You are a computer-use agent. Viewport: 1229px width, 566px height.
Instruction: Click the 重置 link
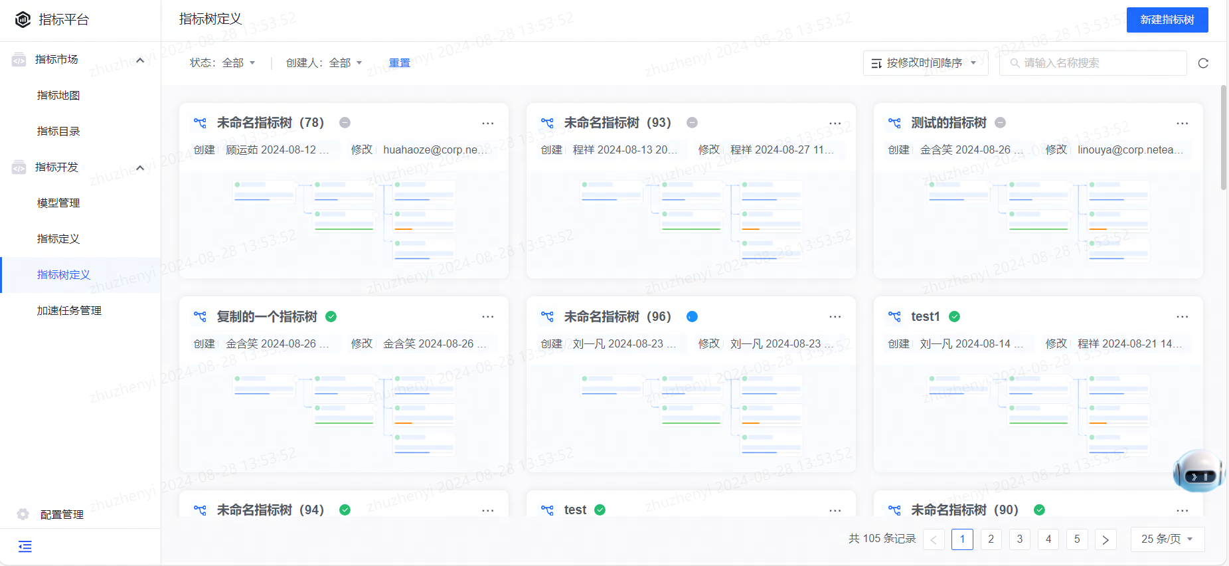(400, 63)
